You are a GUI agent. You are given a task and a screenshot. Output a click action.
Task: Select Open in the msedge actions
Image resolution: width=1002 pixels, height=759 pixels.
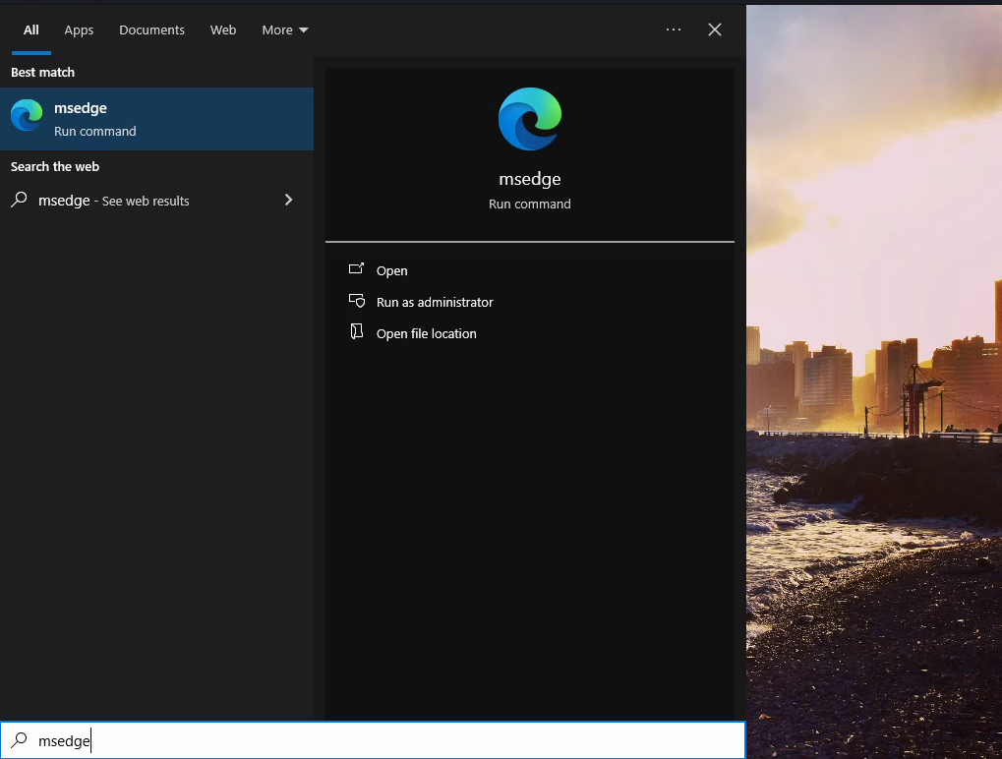pyautogui.click(x=391, y=270)
